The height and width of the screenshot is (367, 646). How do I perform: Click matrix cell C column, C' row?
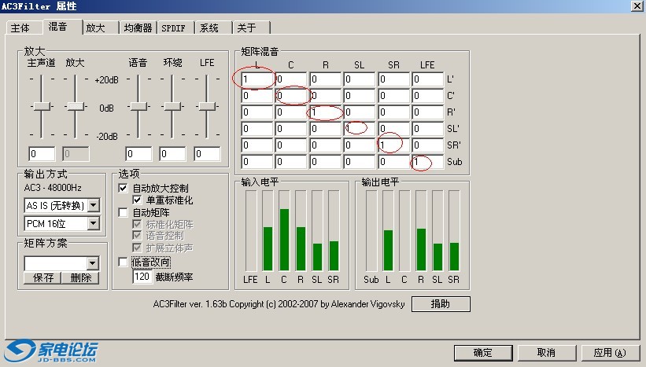click(x=291, y=96)
